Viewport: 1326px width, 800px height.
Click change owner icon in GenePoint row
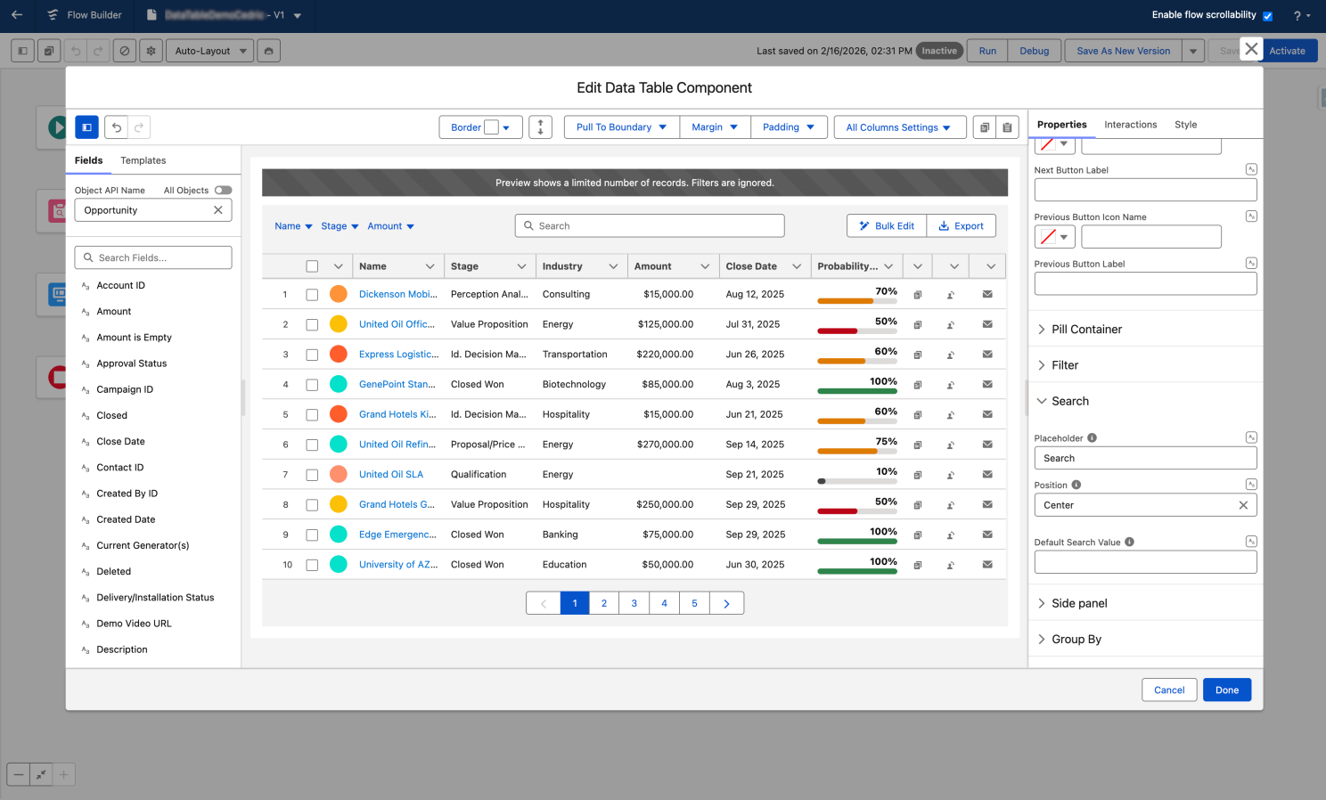pyautogui.click(x=951, y=385)
